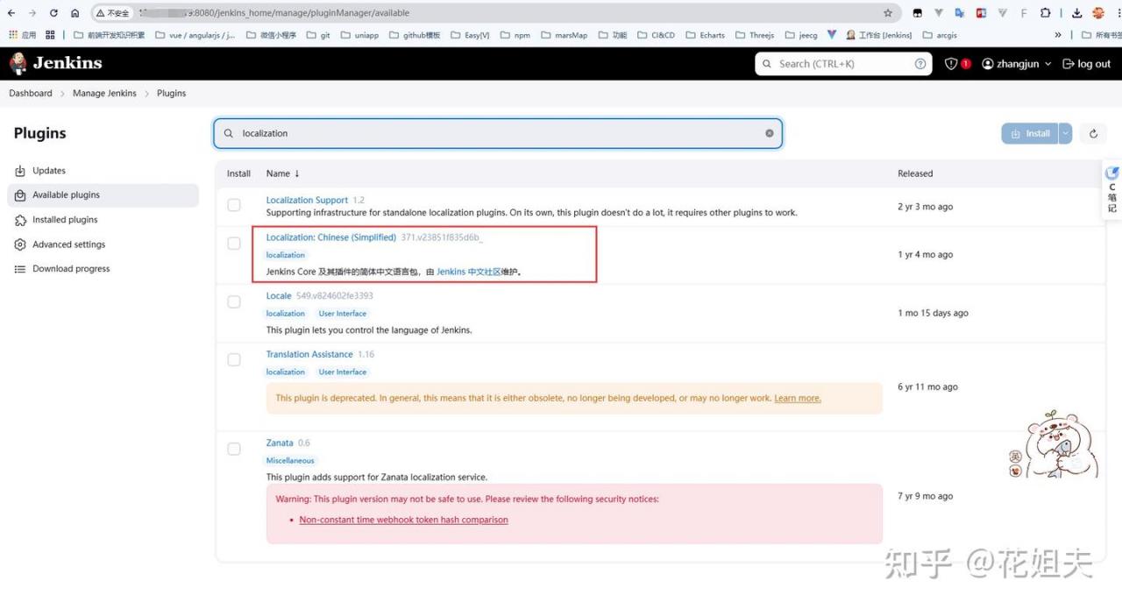The image size is (1122, 609).
Task: Tick the Zanata plugin checkbox
Action: pyautogui.click(x=234, y=449)
